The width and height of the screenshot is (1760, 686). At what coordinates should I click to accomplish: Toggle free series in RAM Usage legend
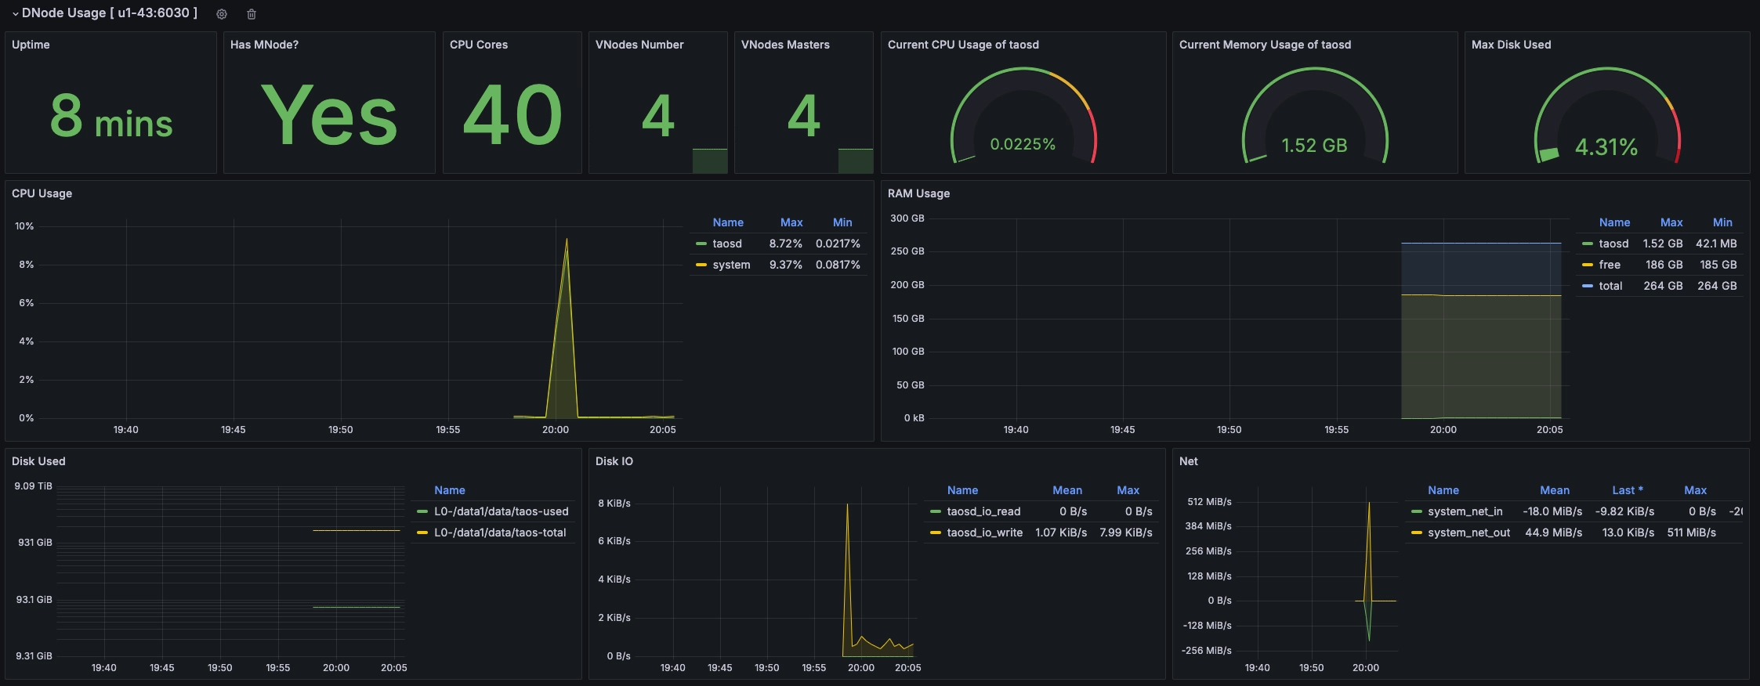click(1609, 265)
